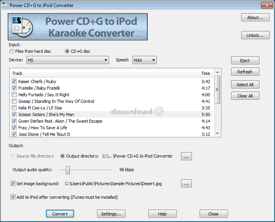
Task: Open the Settings... dialog
Action: pos(111,214)
